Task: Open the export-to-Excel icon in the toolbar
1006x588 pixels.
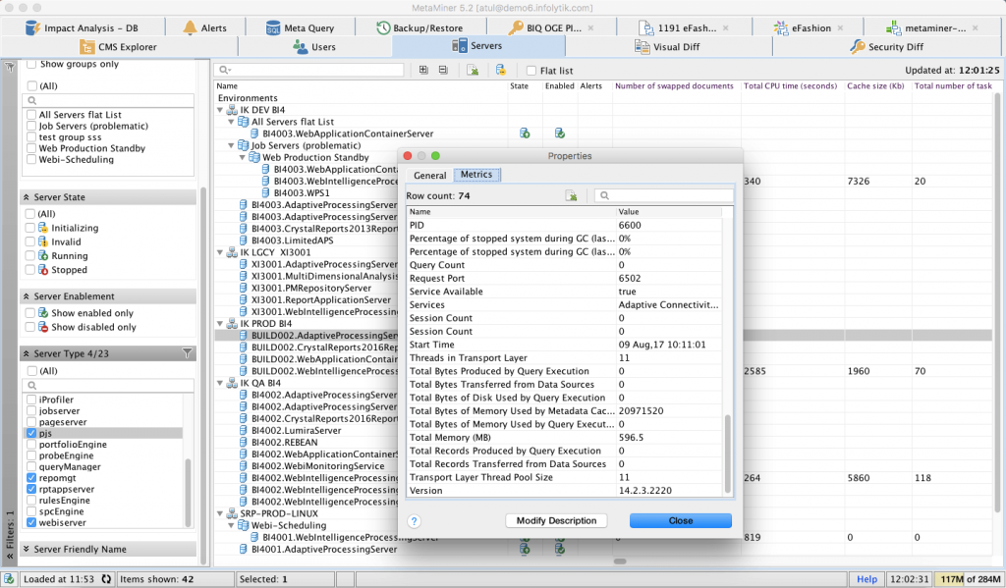Action: (x=474, y=70)
